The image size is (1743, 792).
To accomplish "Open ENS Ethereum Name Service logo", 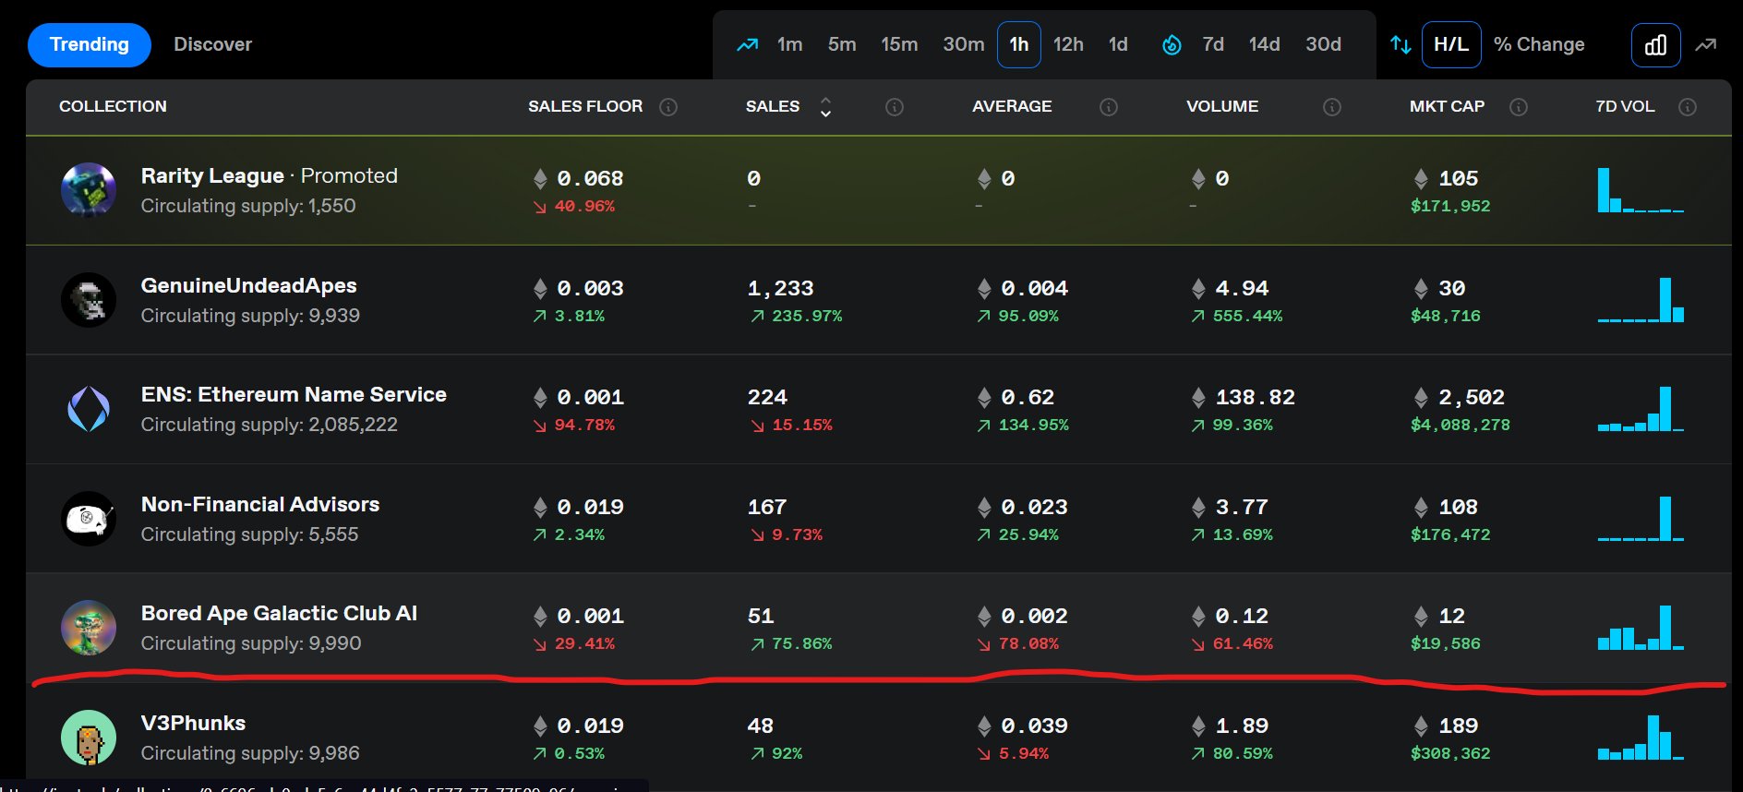I will [89, 409].
